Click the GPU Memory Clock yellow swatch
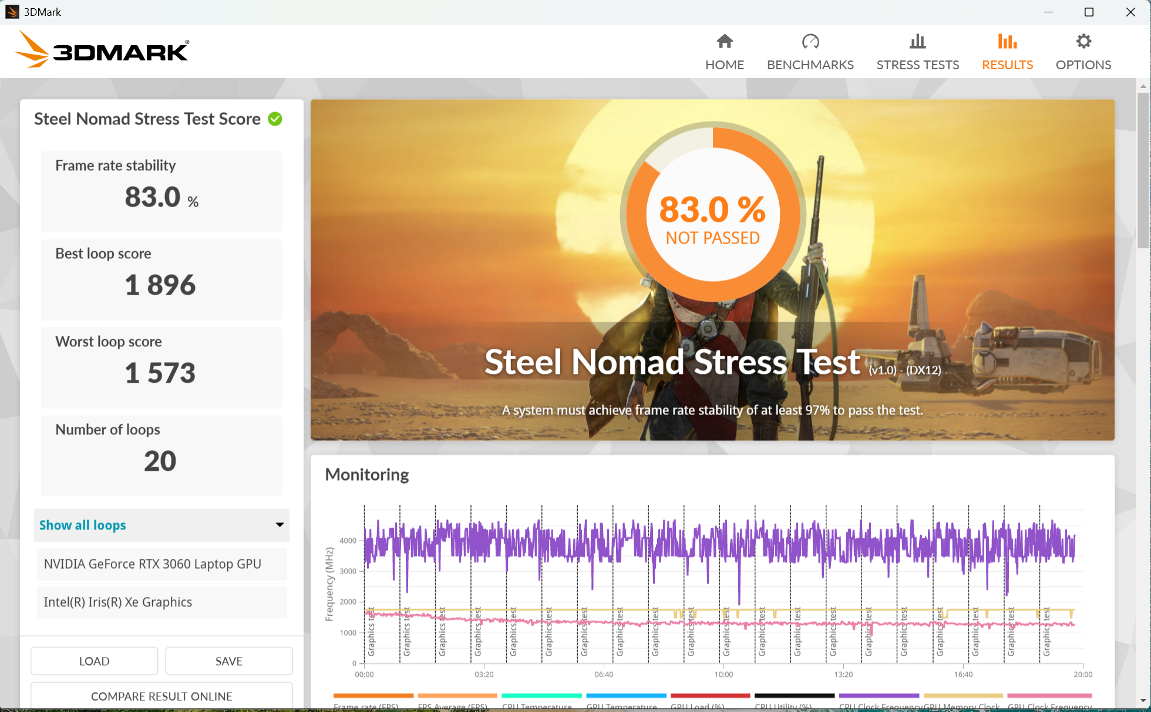This screenshot has height=712, width=1151. [963, 696]
